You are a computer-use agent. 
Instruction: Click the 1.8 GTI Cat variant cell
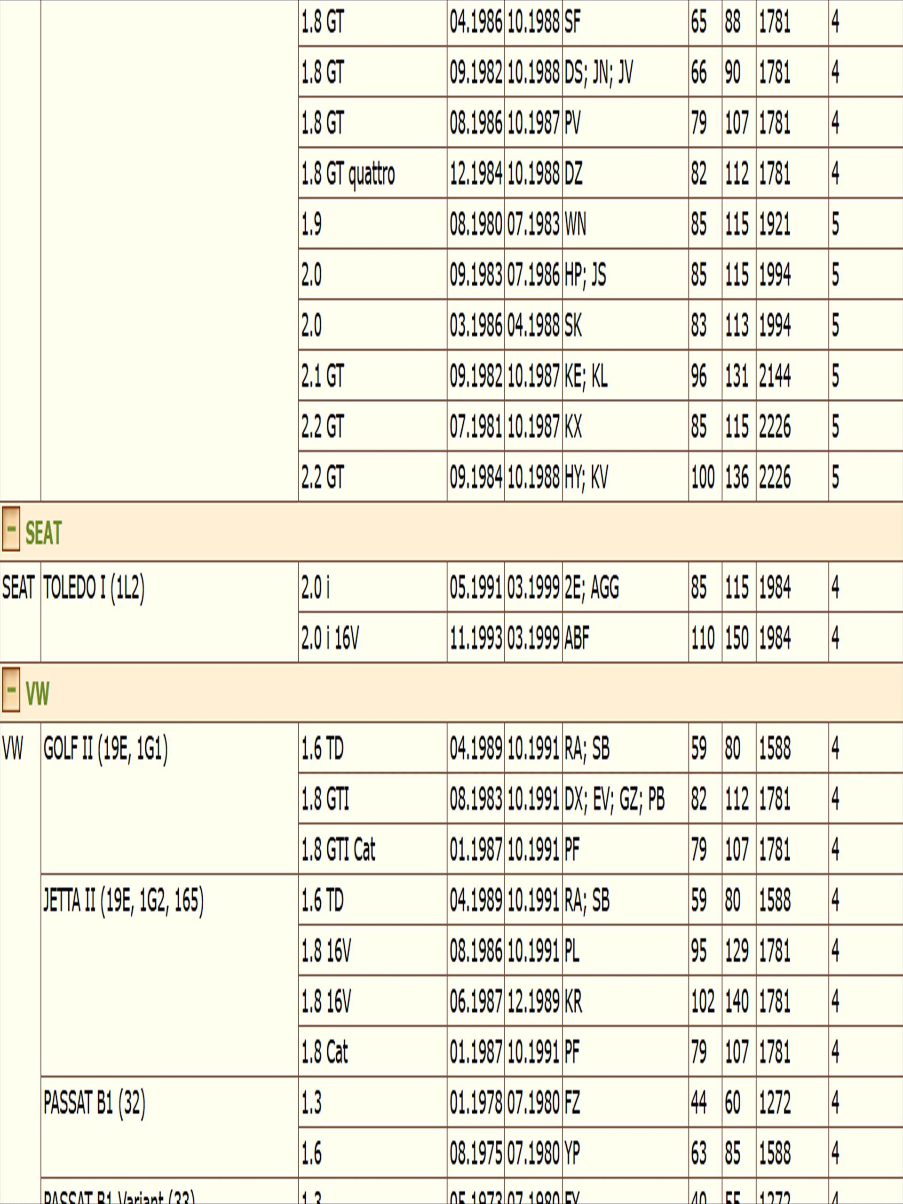(373, 848)
